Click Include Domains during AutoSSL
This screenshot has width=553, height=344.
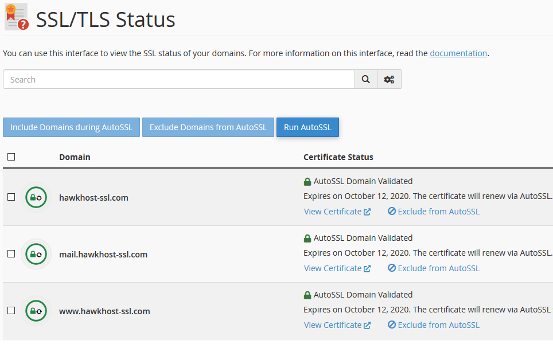(x=71, y=127)
